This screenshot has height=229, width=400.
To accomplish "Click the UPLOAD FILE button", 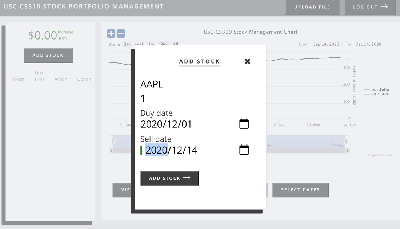I will (312, 7).
